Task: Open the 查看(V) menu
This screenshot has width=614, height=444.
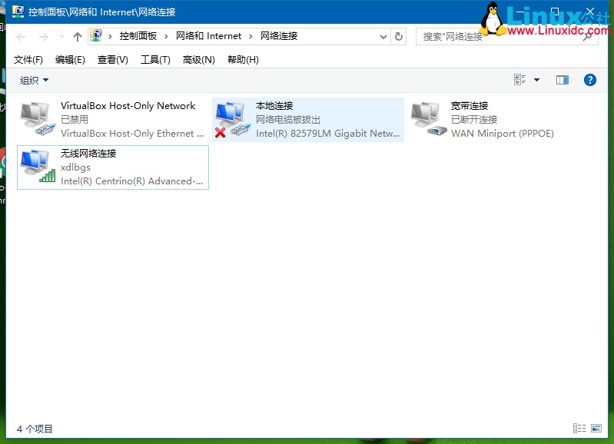Action: click(113, 60)
